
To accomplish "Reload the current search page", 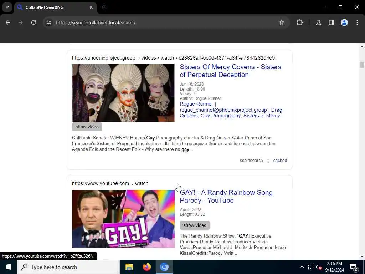I will click(x=34, y=22).
